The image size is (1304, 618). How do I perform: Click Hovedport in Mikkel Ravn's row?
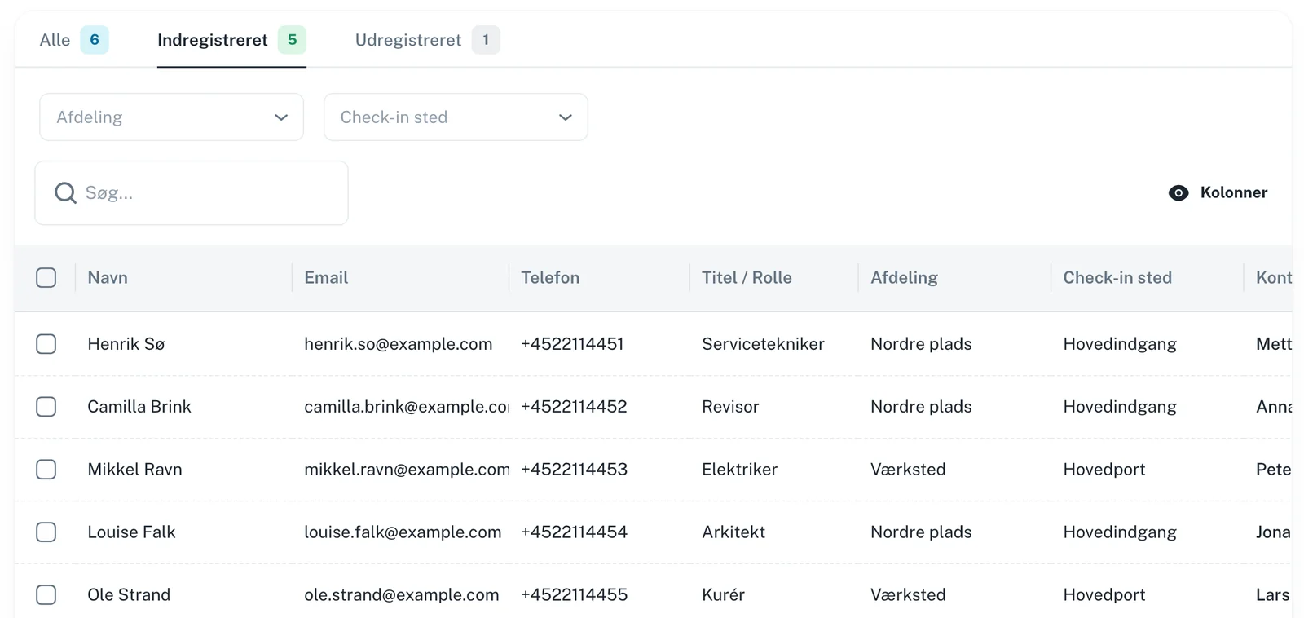pos(1104,470)
